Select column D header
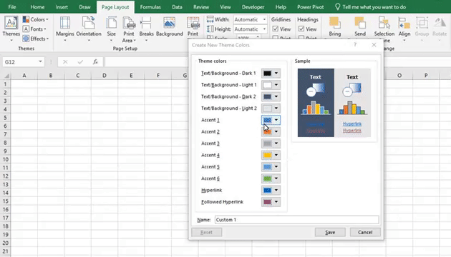451x257 pixels. [104, 76]
